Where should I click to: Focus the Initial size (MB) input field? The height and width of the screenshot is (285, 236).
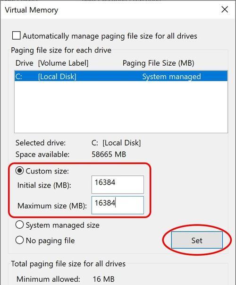pyautogui.click(x=118, y=184)
